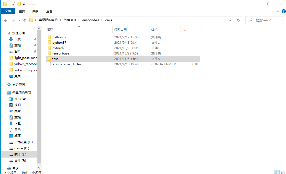Select 李昊朋的电脑 in the navigation pane
Image resolution: width=286 pixels, height=174 pixels.
[21, 93]
